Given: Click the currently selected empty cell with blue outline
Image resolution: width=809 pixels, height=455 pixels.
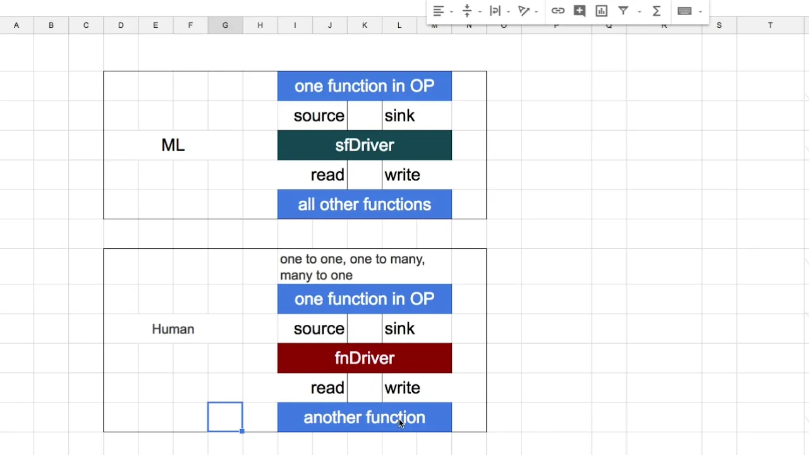Looking at the screenshot, I should [x=225, y=417].
